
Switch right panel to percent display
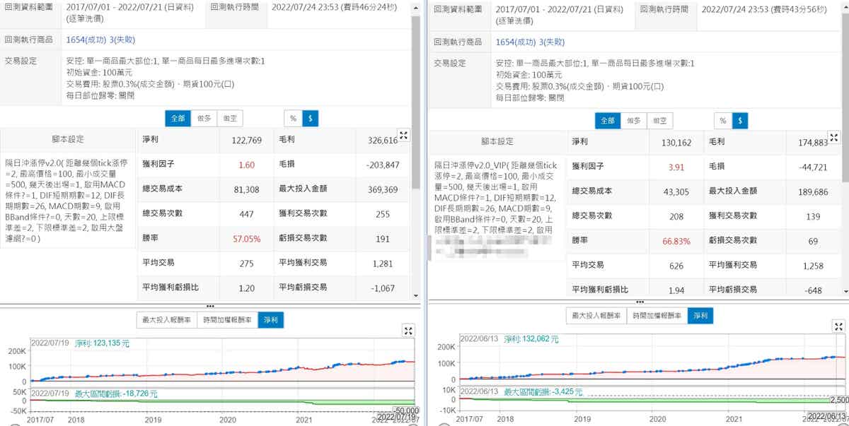pyautogui.click(x=722, y=121)
